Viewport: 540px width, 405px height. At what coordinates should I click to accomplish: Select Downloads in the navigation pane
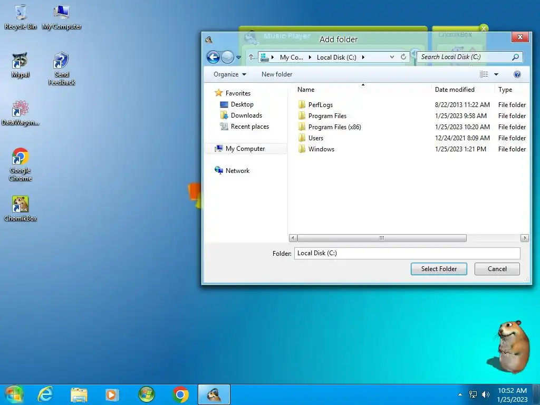(241, 115)
